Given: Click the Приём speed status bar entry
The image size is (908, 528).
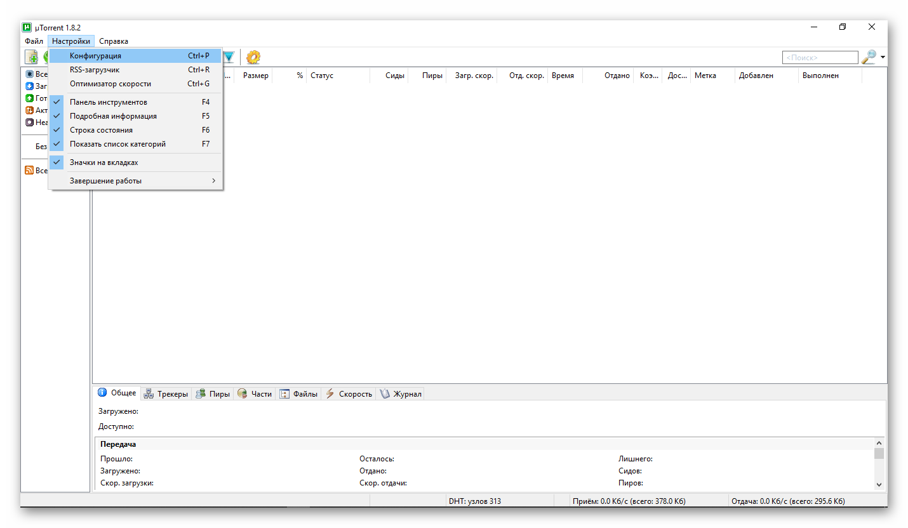Looking at the screenshot, I should (629, 501).
